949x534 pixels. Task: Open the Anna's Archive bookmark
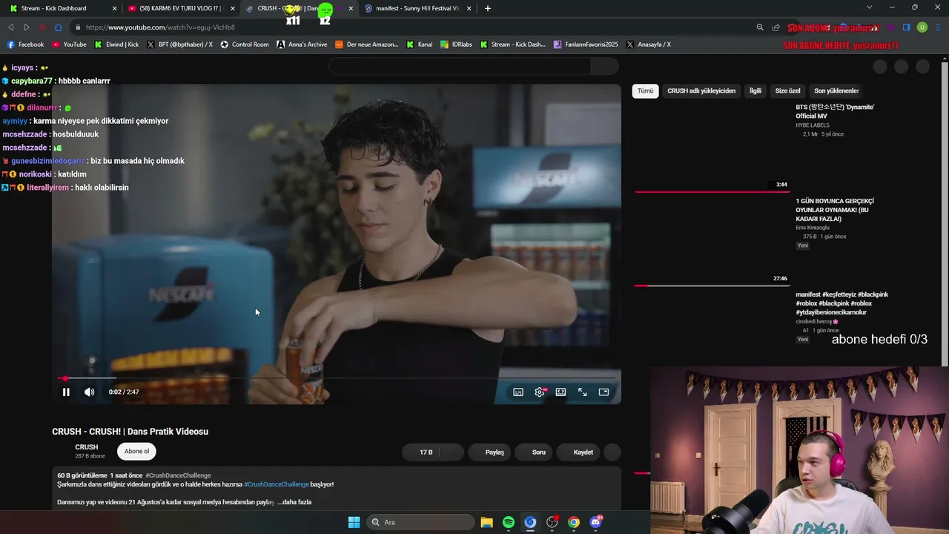coord(302,44)
